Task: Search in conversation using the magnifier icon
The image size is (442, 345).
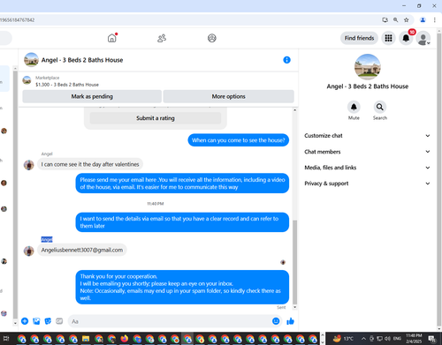Action: (380, 107)
